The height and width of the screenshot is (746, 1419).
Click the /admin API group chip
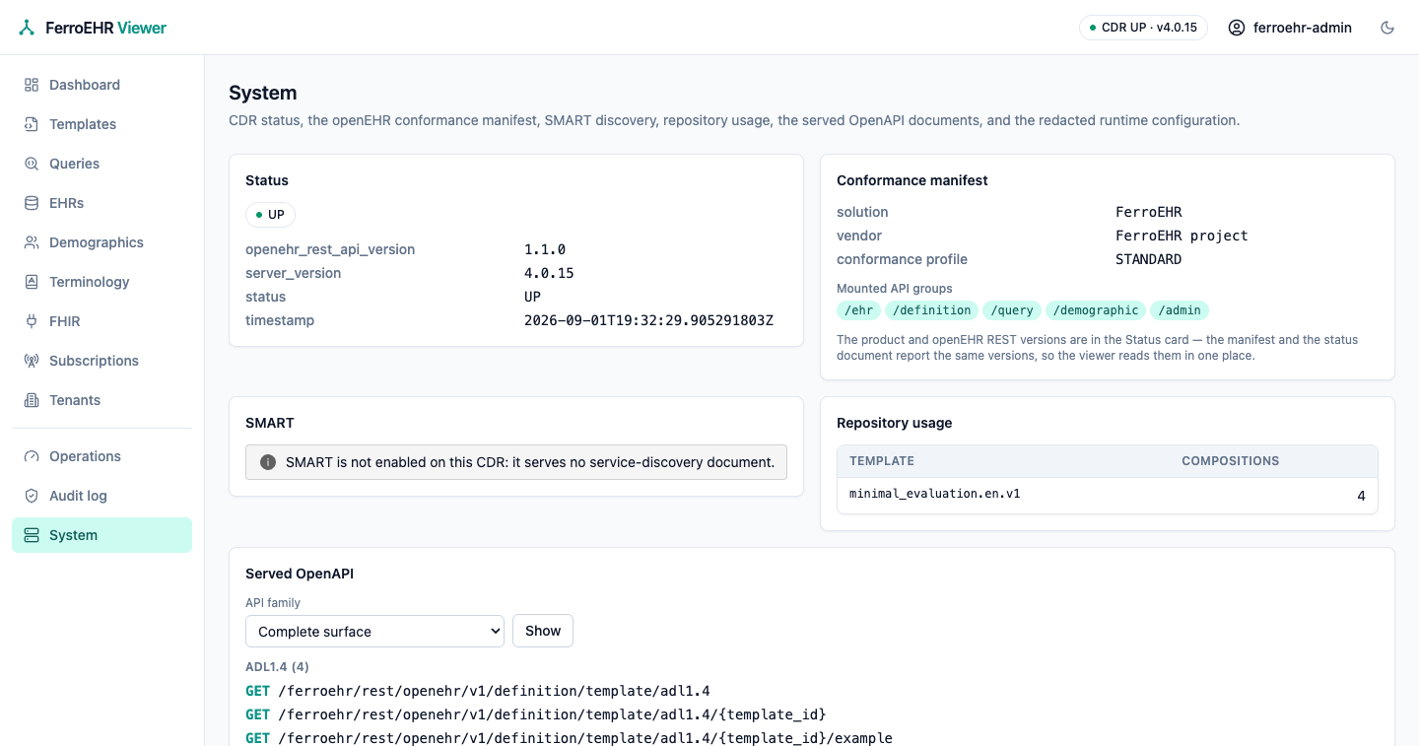point(1180,310)
